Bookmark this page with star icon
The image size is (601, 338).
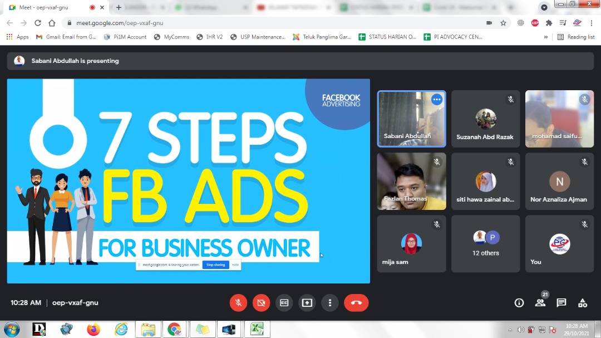click(x=503, y=23)
